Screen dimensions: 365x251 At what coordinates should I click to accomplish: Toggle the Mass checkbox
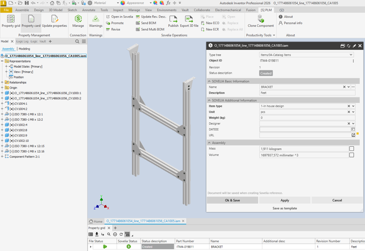click(x=351, y=149)
